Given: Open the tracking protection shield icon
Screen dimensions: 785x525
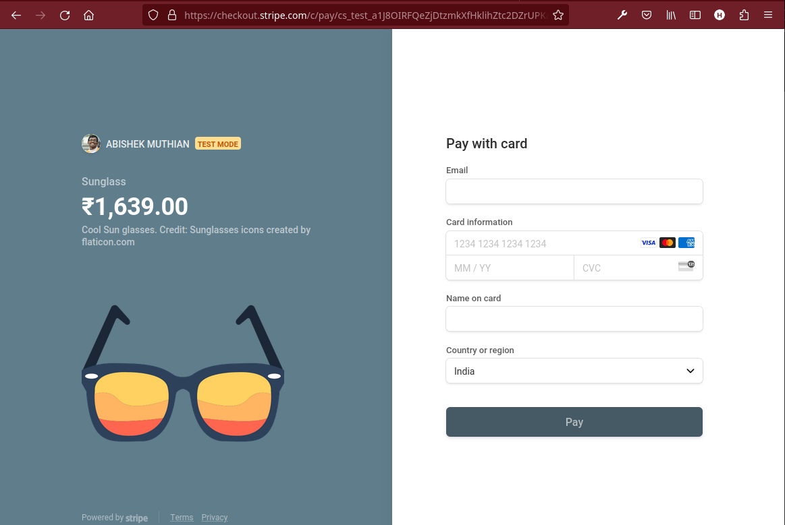Looking at the screenshot, I should pos(153,14).
